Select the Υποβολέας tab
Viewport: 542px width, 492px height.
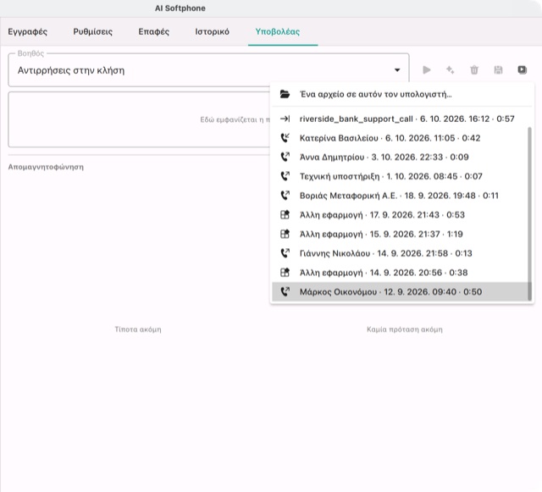click(277, 32)
